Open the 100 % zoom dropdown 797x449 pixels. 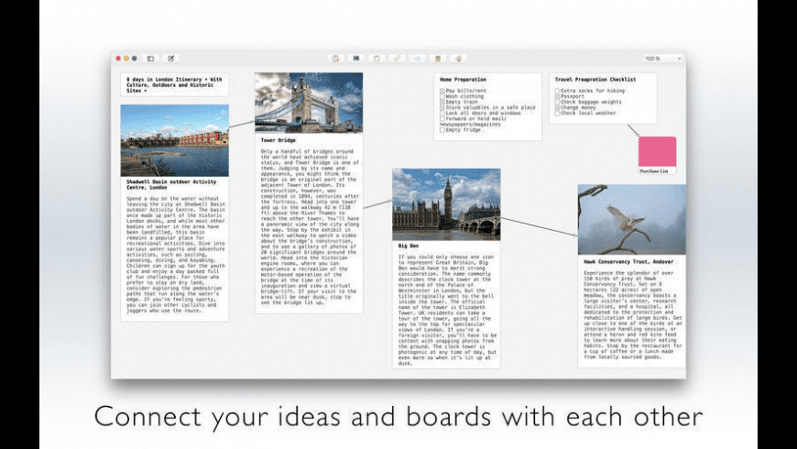663,59
